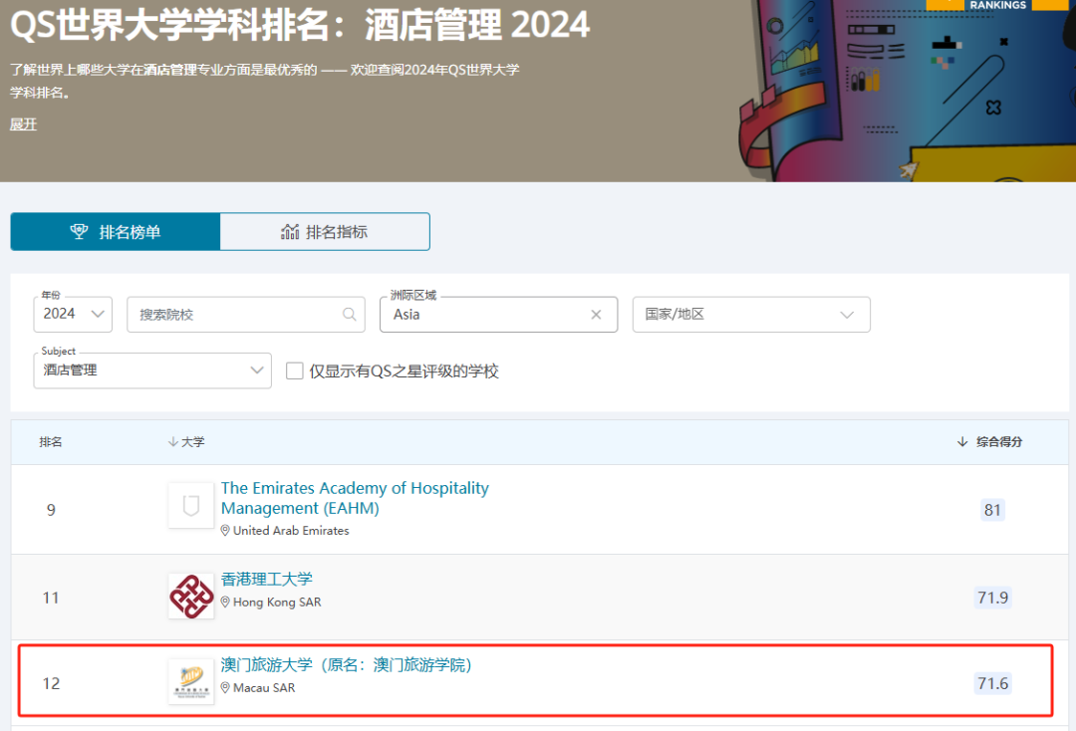Click the trophy icon on 排名榜单 tab
The image size is (1076, 731).
[80, 231]
